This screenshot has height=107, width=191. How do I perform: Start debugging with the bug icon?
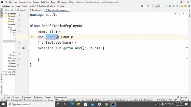[x=170, y=6]
